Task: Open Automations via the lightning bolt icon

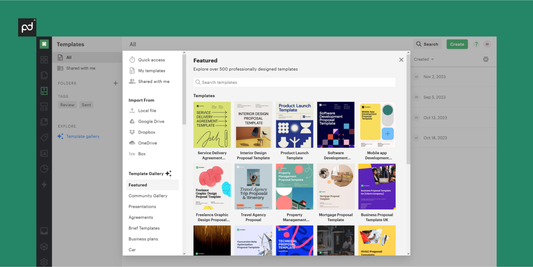Action: [44, 185]
